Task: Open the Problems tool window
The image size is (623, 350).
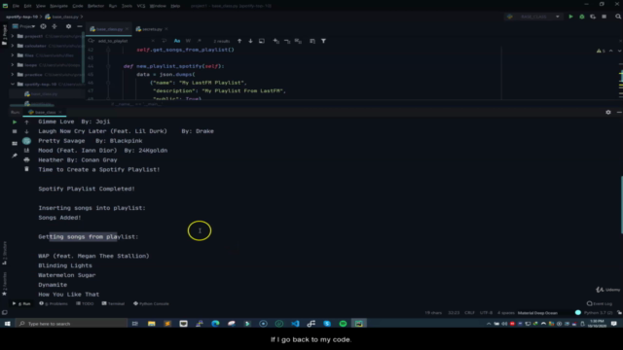Action: 54,303
